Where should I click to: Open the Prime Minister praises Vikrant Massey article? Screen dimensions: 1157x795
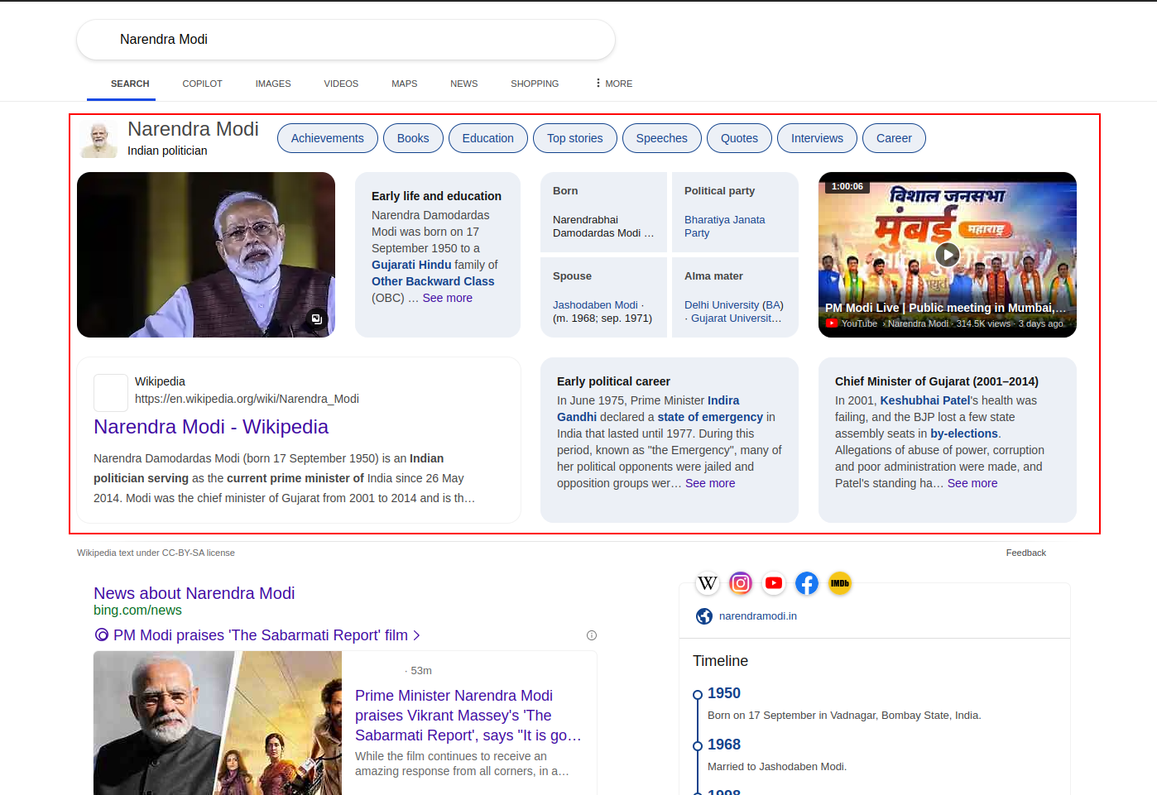468,716
